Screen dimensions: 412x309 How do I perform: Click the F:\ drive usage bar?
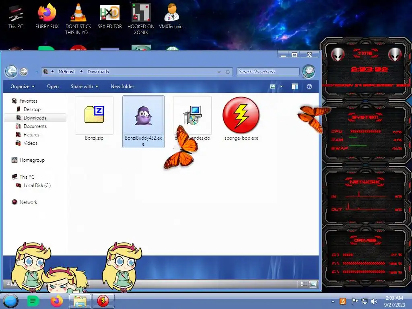pos(364,263)
